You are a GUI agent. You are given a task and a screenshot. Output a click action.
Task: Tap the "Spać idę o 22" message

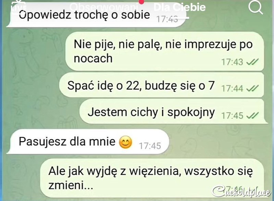click(162, 85)
